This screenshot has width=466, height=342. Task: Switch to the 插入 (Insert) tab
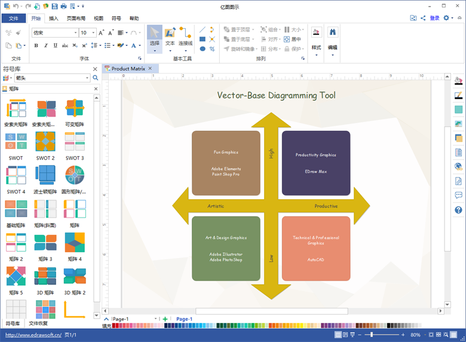(x=54, y=19)
